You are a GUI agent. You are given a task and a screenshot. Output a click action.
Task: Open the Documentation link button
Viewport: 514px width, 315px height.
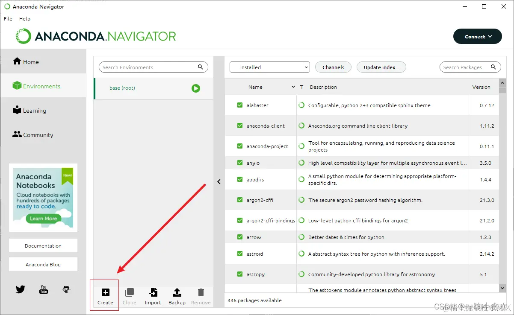pyautogui.click(x=43, y=246)
